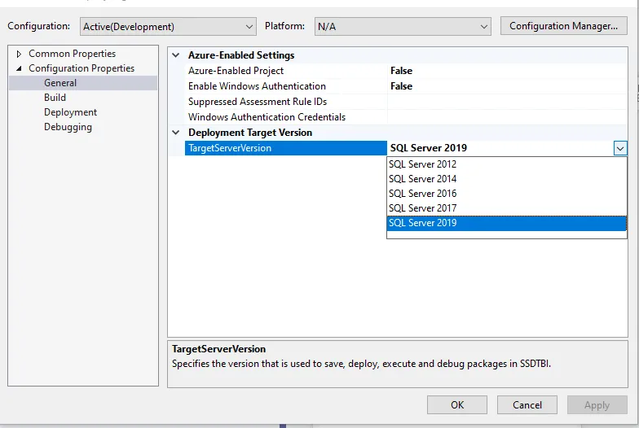Open the Configuration Manager dialog

pyautogui.click(x=564, y=26)
